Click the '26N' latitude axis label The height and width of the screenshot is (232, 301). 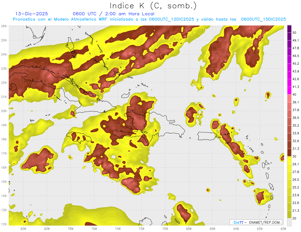tap(4, 26)
